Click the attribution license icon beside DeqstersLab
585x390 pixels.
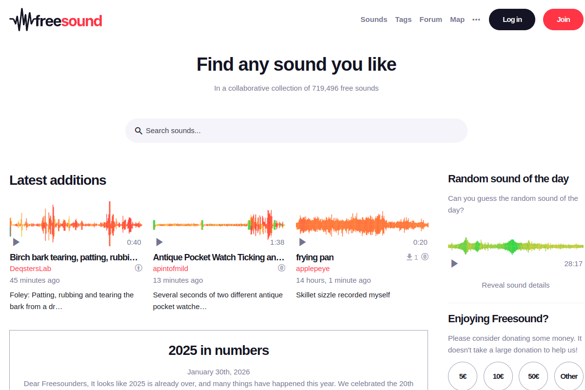coord(138,268)
